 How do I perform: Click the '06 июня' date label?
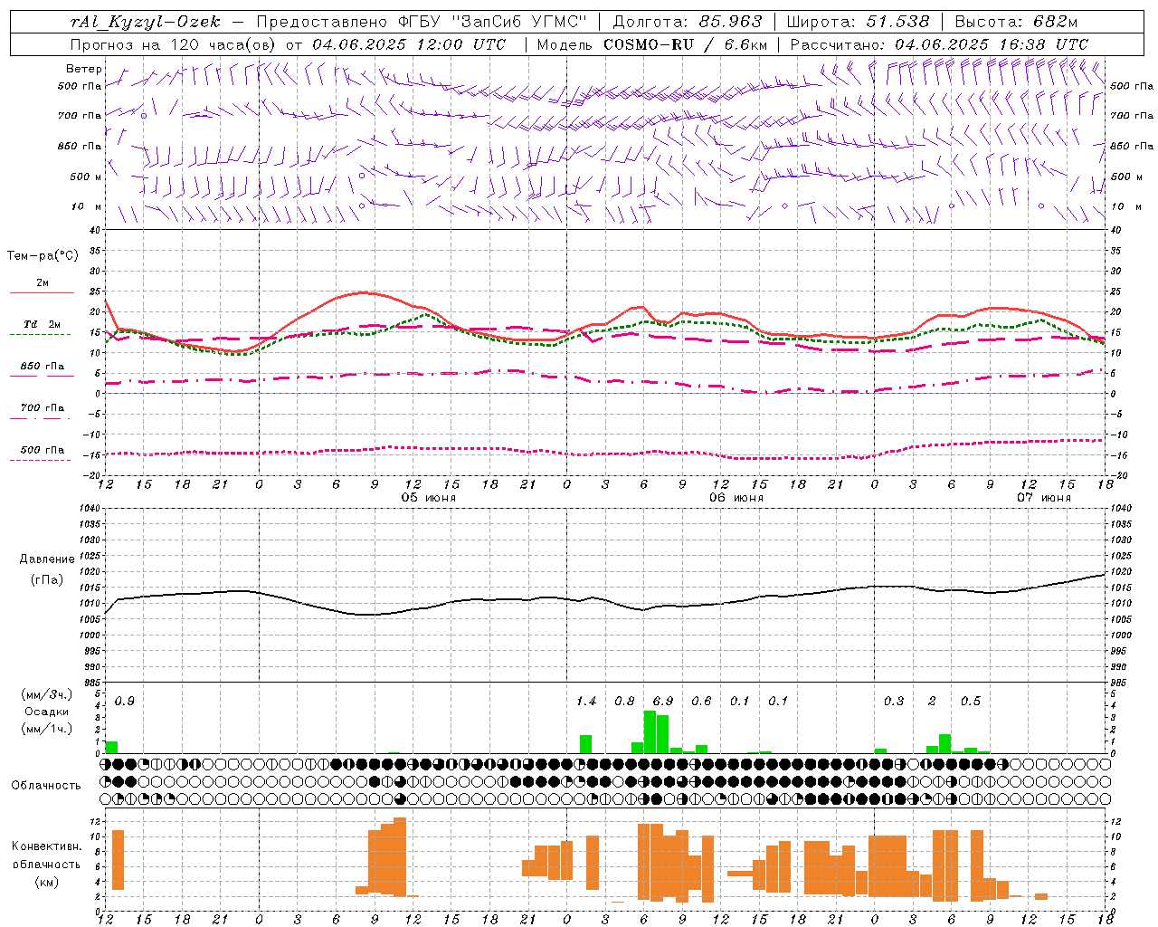736,498
